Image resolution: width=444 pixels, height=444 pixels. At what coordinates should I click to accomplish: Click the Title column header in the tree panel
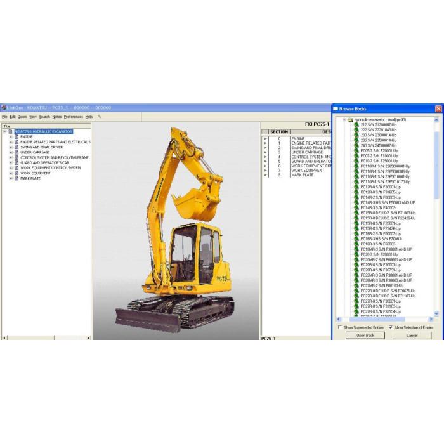tap(46, 126)
